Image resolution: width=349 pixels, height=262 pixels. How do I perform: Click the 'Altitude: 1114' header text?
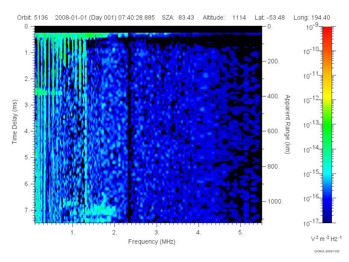click(224, 17)
